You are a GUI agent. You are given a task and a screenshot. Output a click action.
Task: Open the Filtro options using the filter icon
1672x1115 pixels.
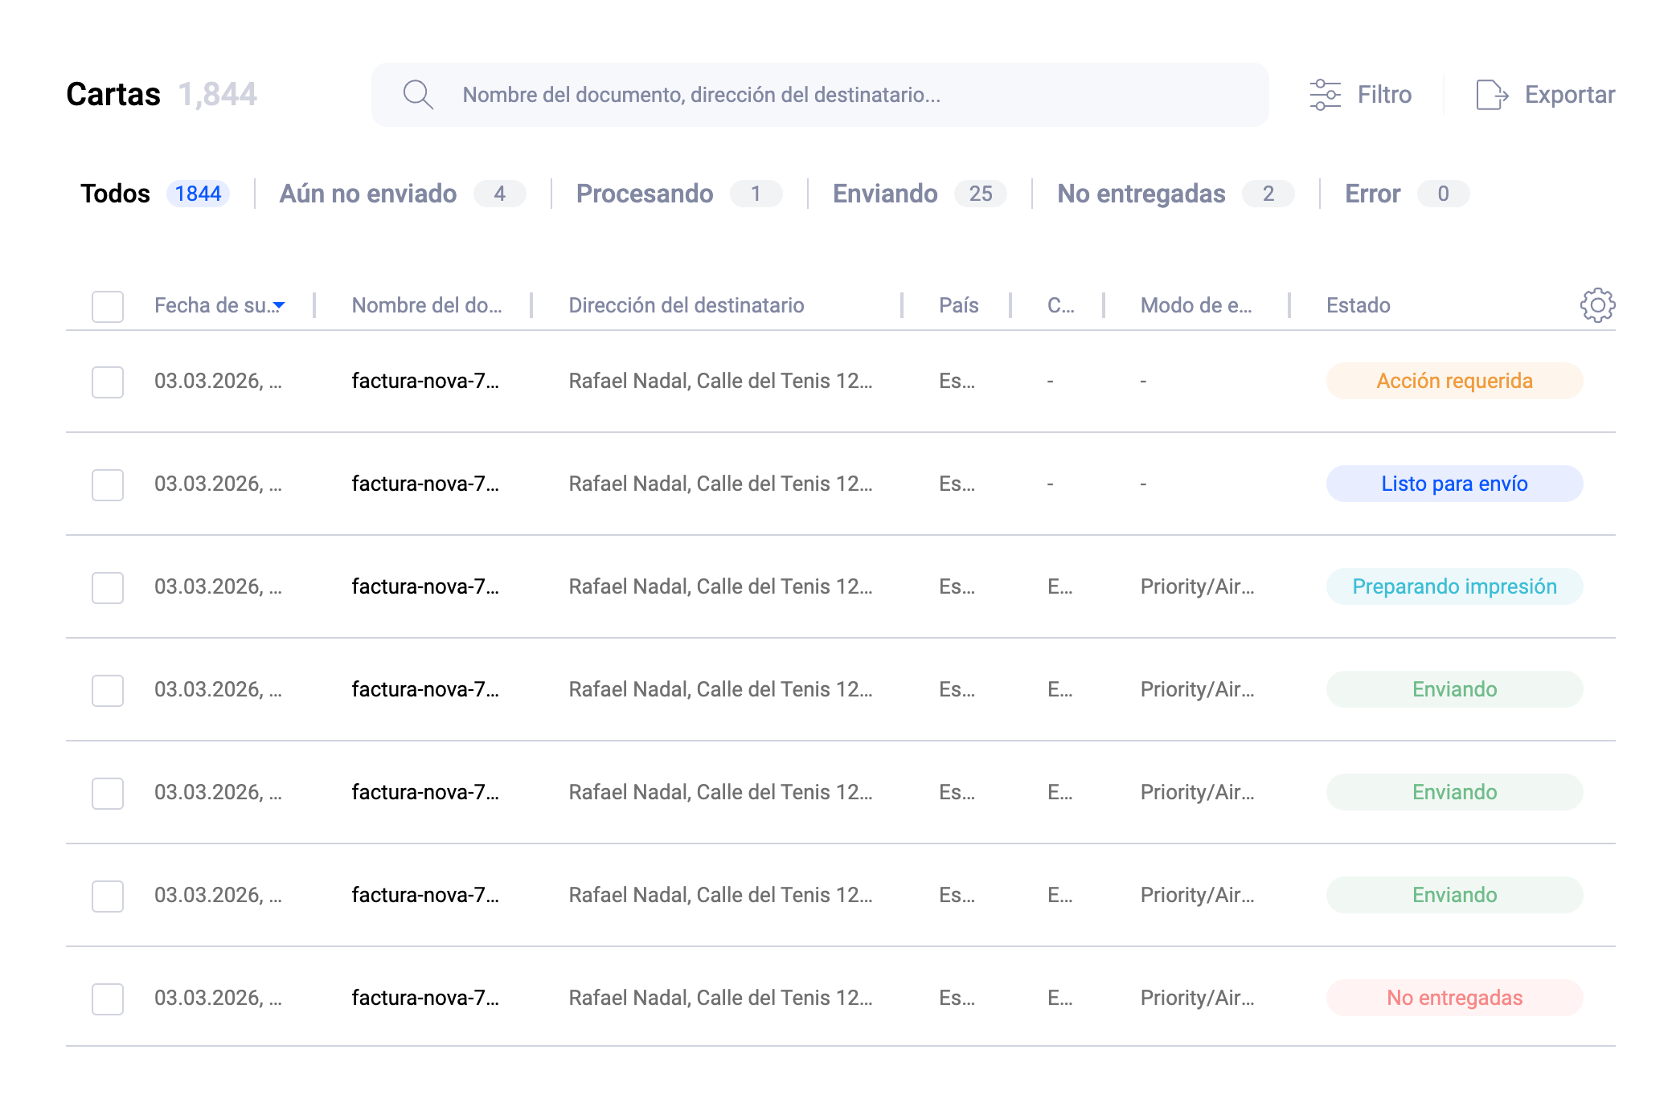coord(1326,94)
